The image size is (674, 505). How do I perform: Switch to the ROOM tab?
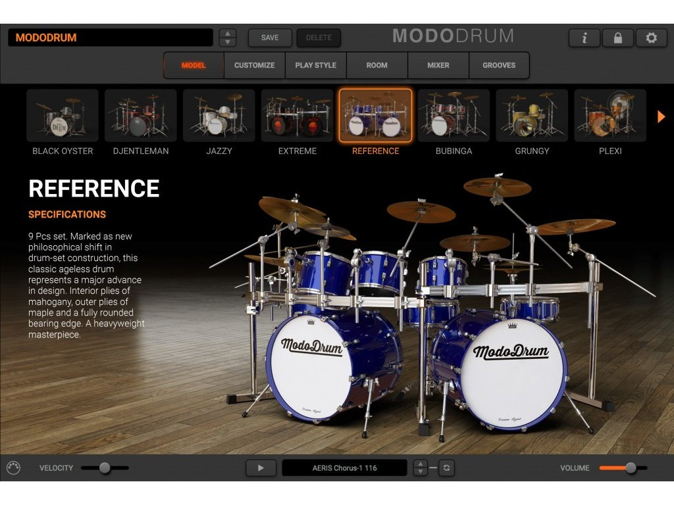(x=376, y=65)
